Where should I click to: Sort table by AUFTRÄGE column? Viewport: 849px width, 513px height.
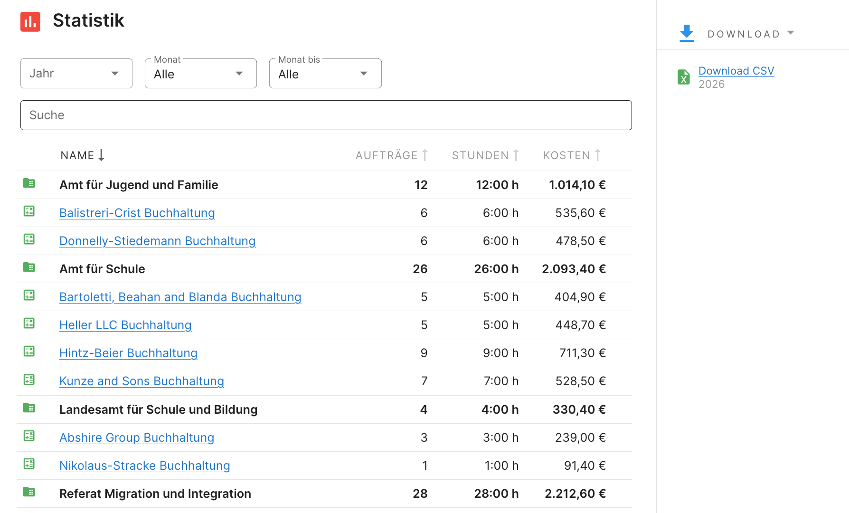coord(392,155)
